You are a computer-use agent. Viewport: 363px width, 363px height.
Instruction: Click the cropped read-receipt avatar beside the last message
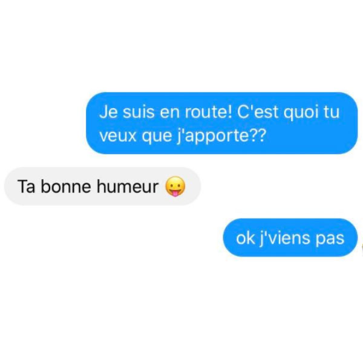tap(362, 249)
